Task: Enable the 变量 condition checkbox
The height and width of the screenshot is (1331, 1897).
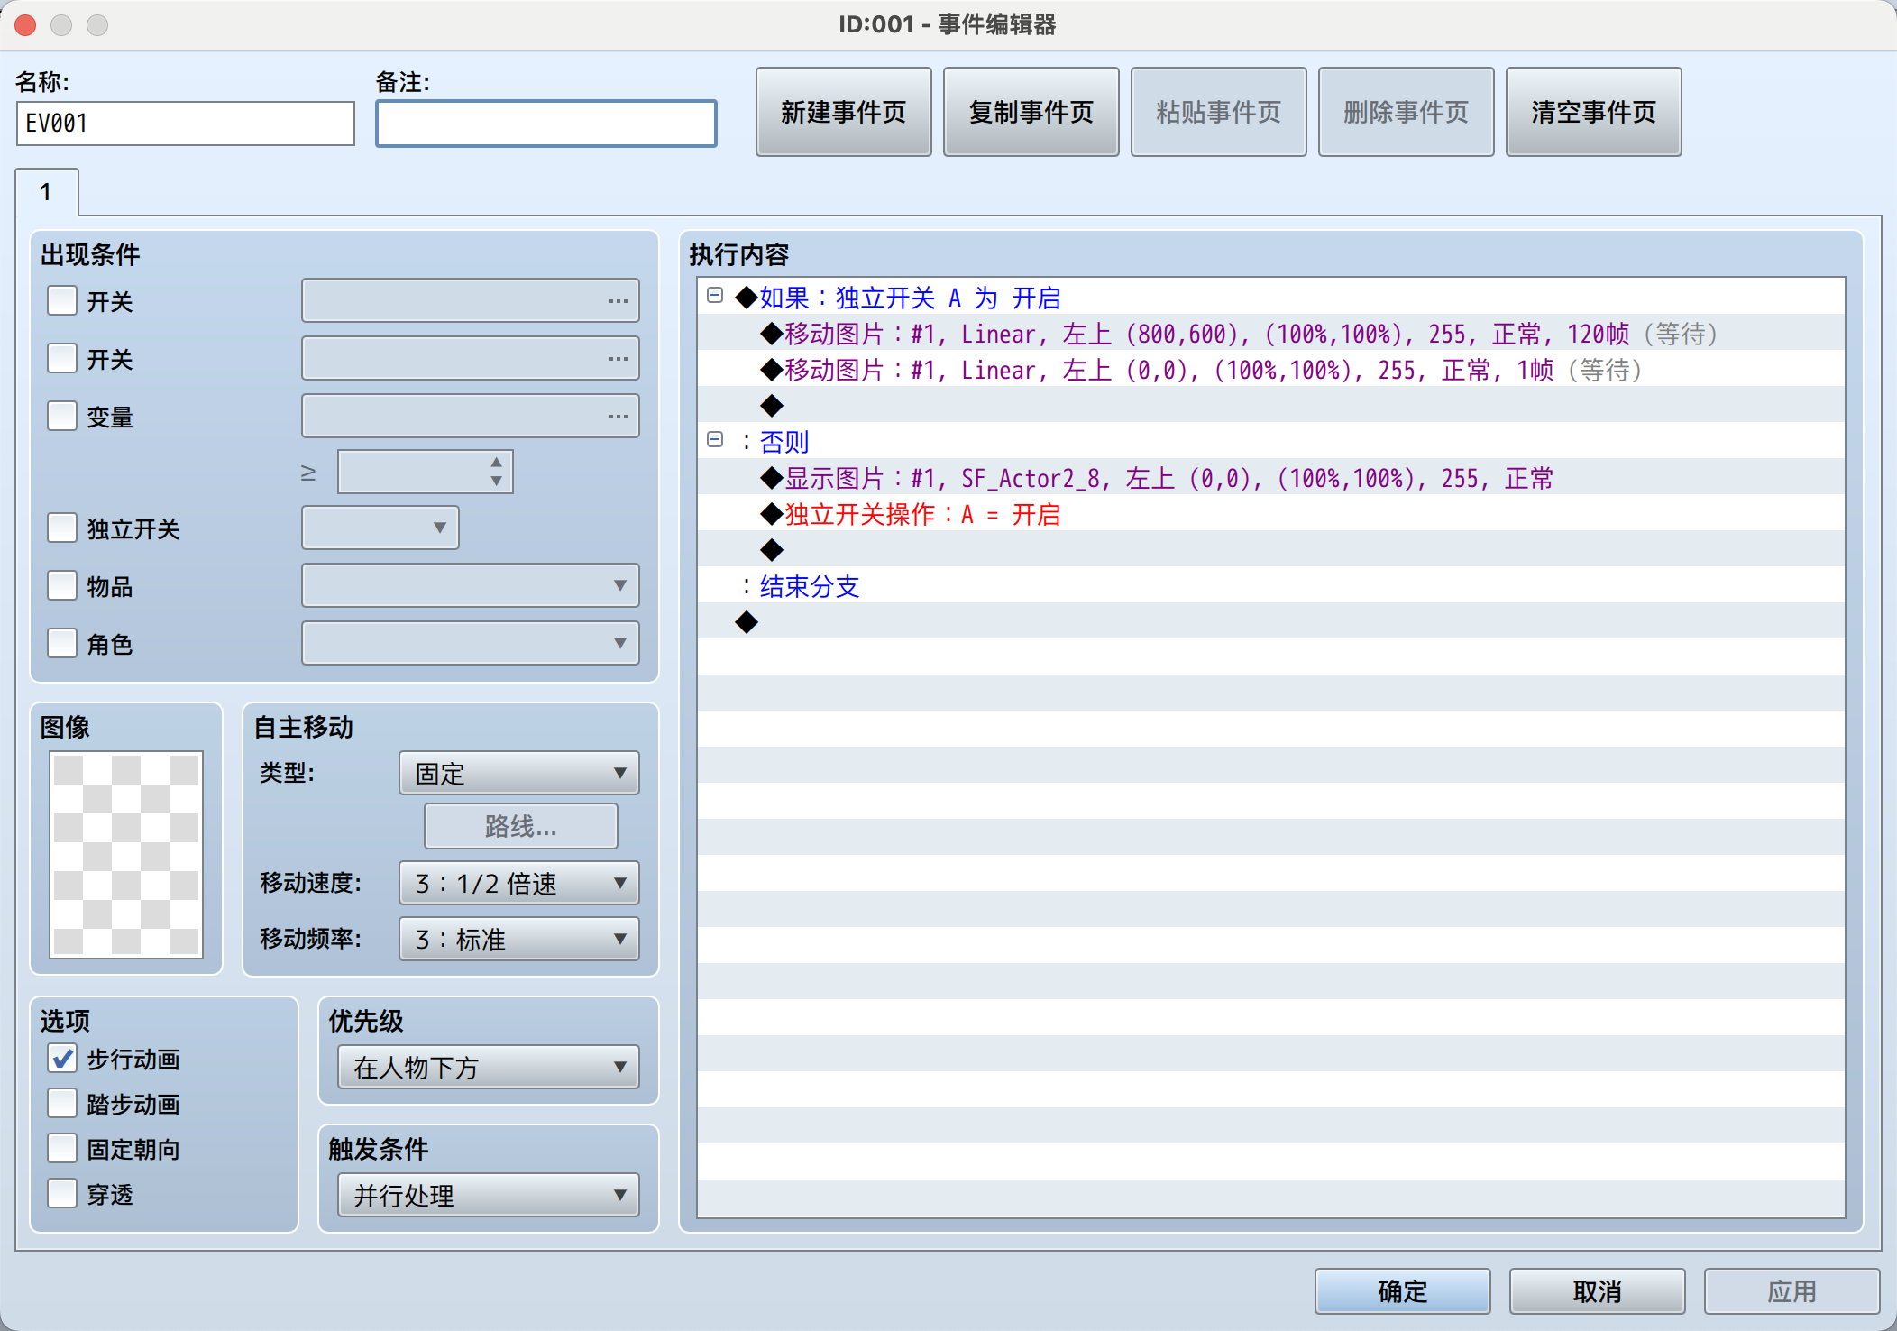Action: (x=62, y=416)
